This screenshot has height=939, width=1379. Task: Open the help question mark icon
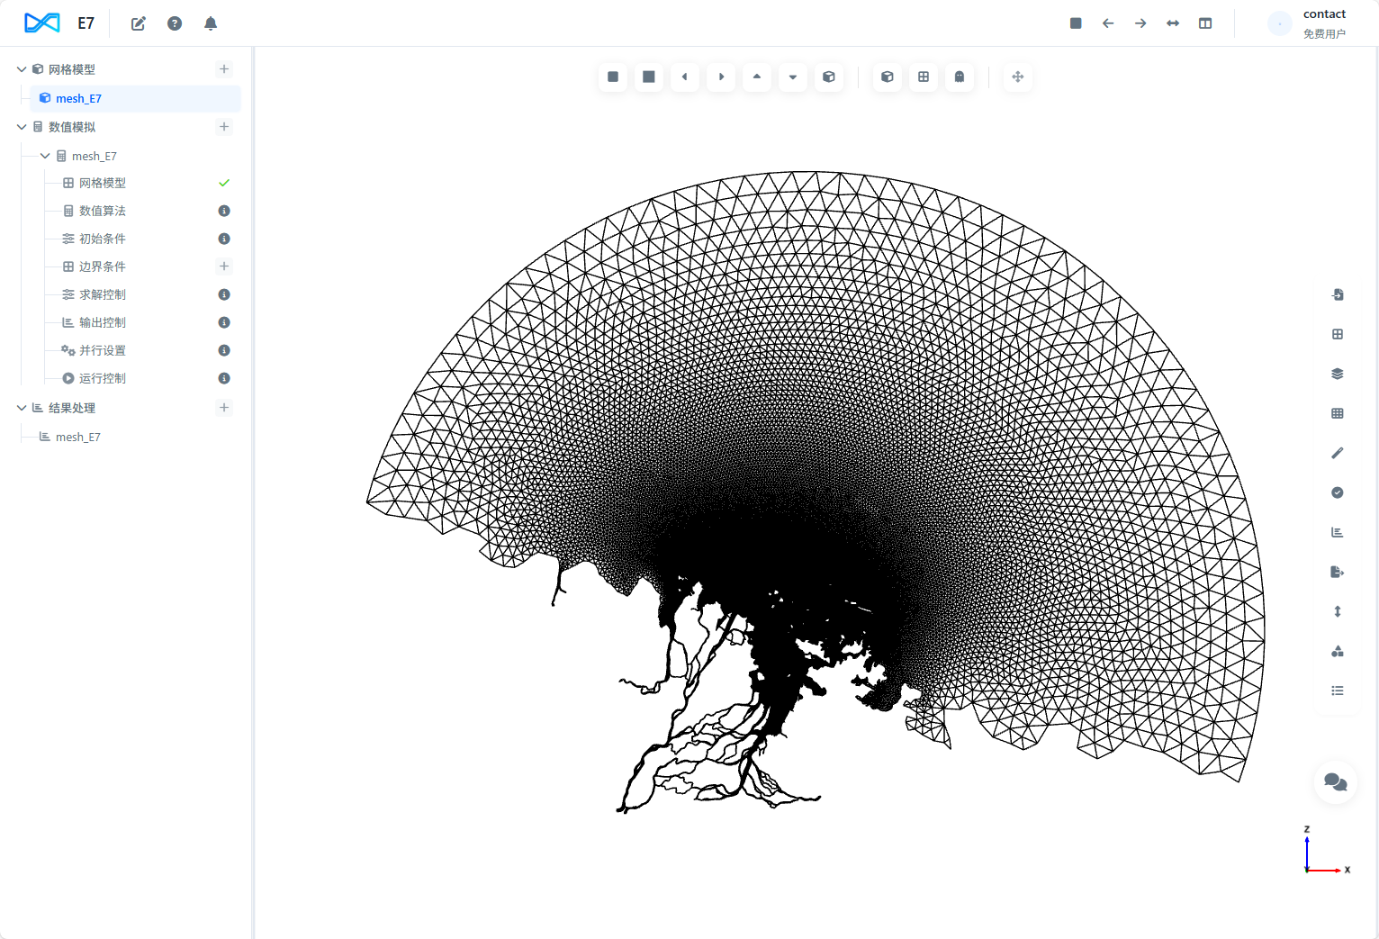point(175,23)
